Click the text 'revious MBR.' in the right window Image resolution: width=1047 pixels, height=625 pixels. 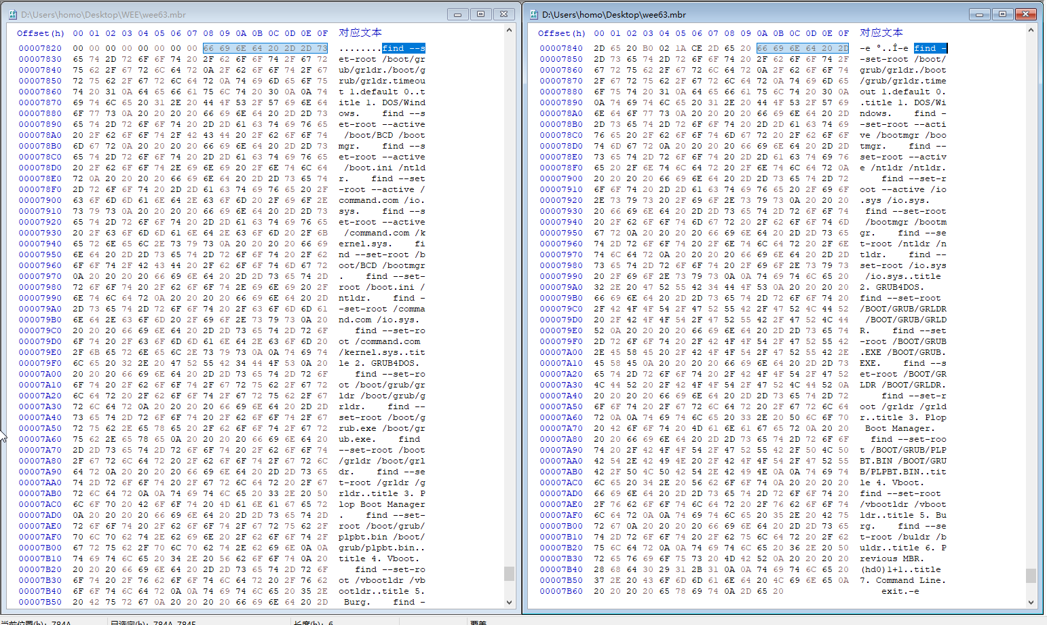[892, 558]
